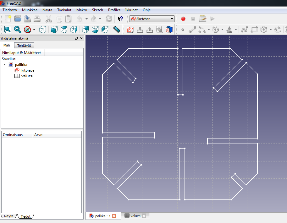Screen dimensions: 287x223
Task: Select the create point tool
Action: pyautogui.click(x=183, y=30)
